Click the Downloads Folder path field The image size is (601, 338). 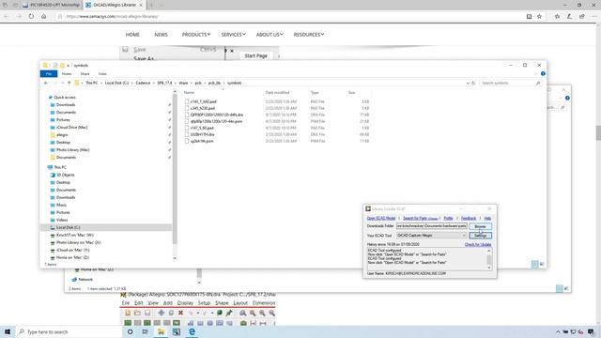[x=432, y=226]
